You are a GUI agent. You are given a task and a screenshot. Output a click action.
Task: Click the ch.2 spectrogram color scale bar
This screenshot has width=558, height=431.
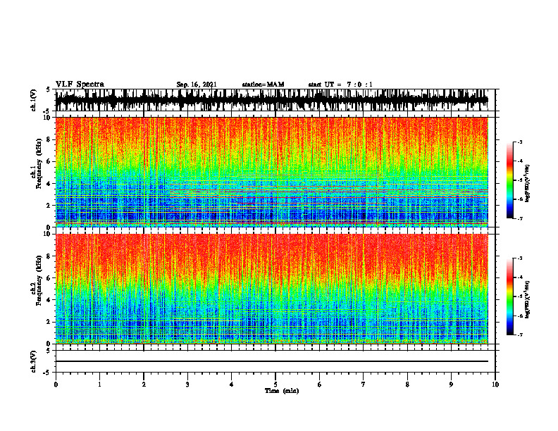click(510, 296)
